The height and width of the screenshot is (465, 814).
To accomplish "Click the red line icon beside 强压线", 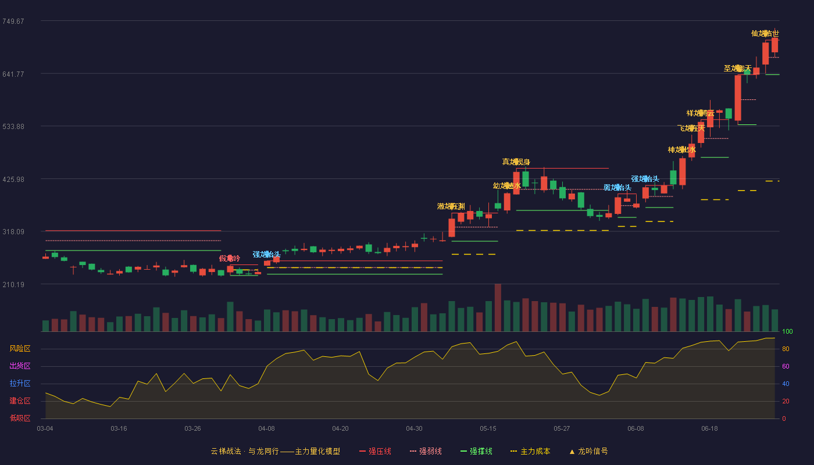I will click(x=362, y=451).
